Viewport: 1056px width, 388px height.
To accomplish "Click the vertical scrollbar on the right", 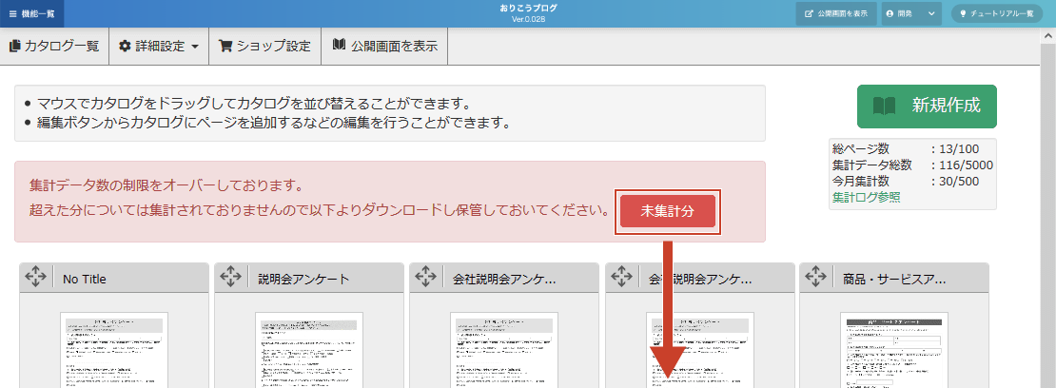I will [x=1047, y=209].
